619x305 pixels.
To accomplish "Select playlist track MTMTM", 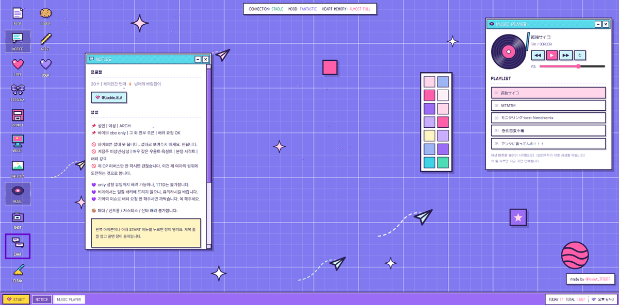I will pyautogui.click(x=548, y=105).
